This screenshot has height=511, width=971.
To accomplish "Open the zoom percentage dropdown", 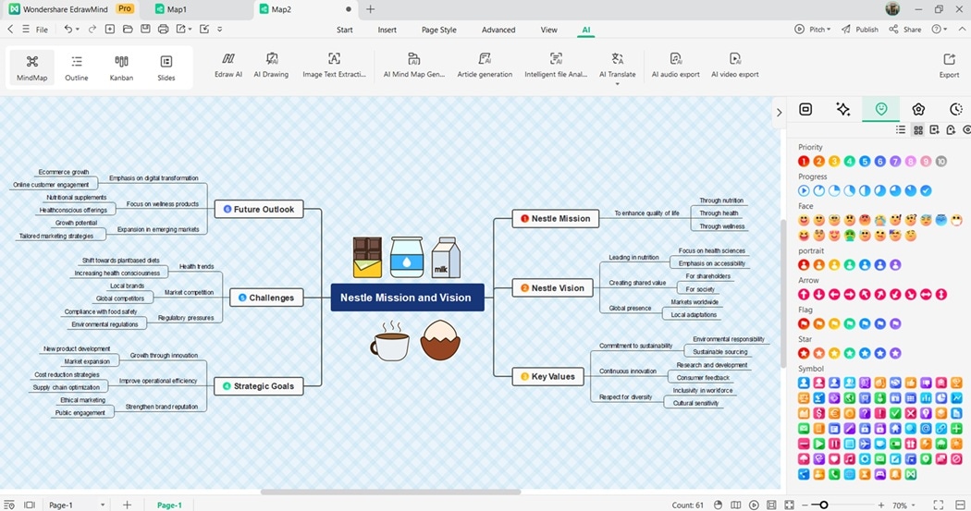I will pos(913,505).
